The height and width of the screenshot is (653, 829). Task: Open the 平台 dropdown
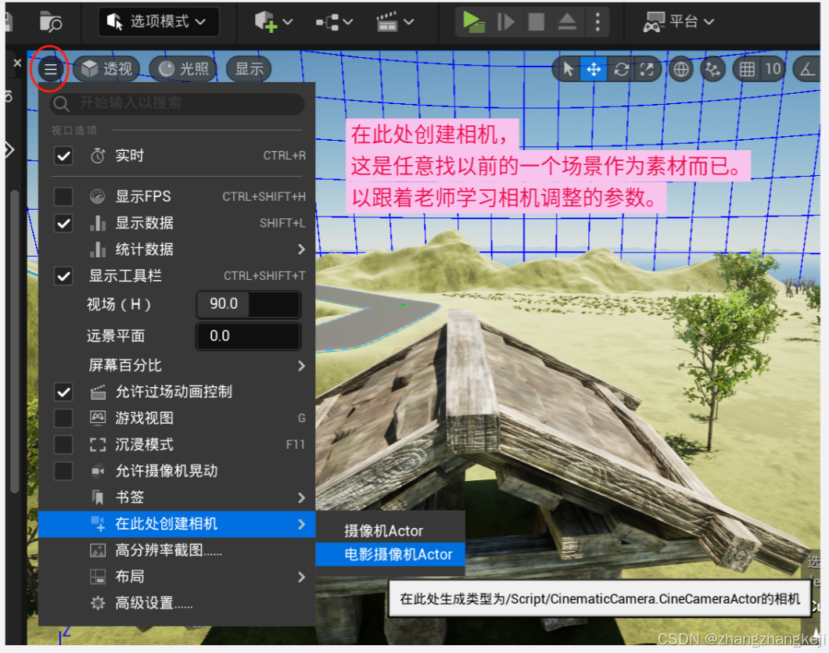click(x=679, y=21)
